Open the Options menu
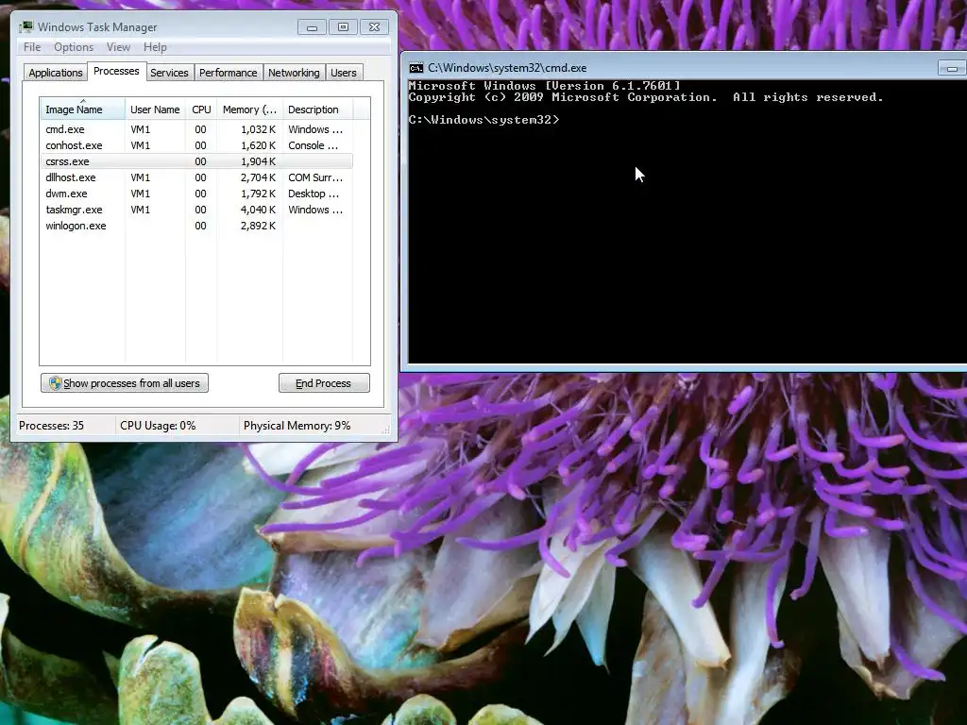The image size is (967, 725). pos(74,47)
